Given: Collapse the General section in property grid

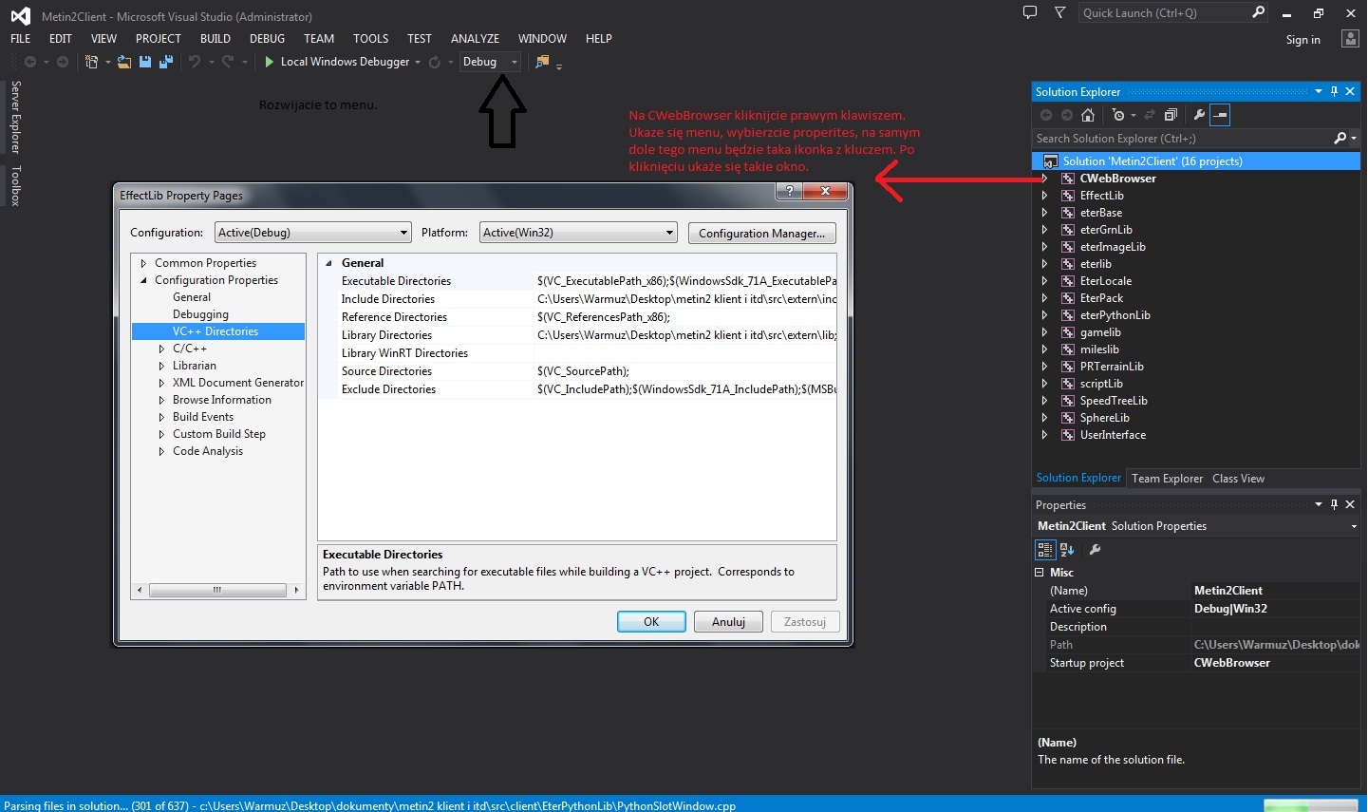Looking at the screenshot, I should [x=328, y=263].
